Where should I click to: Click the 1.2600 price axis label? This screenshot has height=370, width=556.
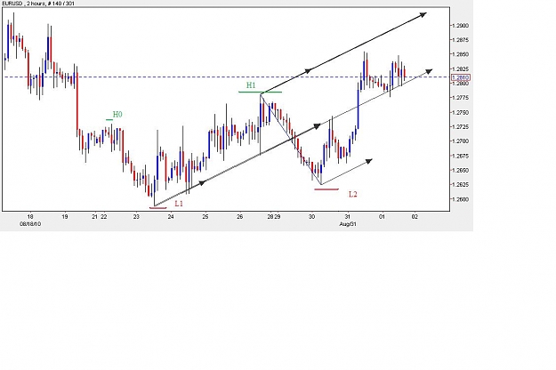[461, 199]
